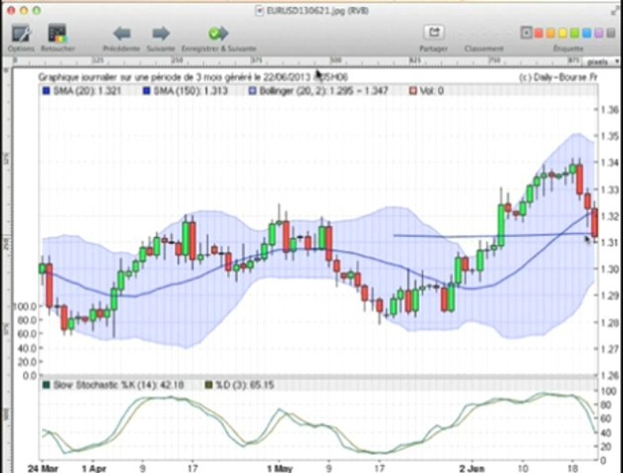Click the SMA (20): 1.321 legend
Viewport: 623px width, 473px height.
click(x=81, y=91)
